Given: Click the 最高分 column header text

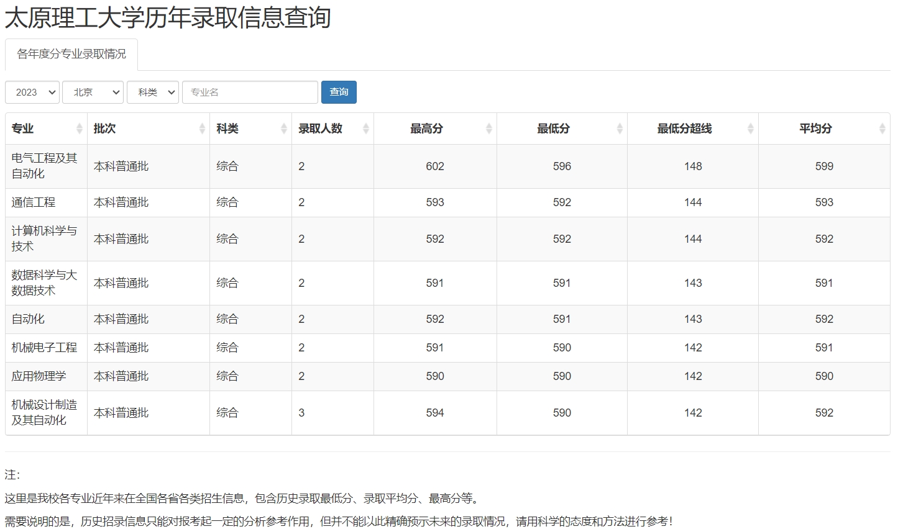Looking at the screenshot, I should [426, 129].
